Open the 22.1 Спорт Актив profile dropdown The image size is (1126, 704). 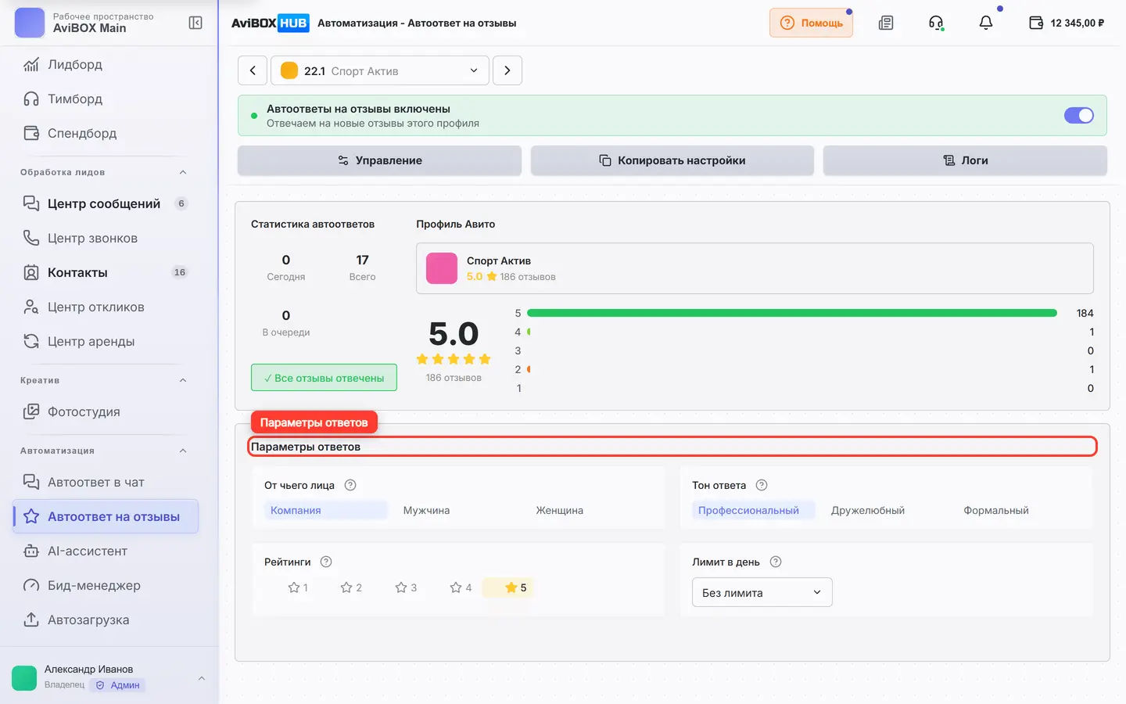(x=380, y=70)
